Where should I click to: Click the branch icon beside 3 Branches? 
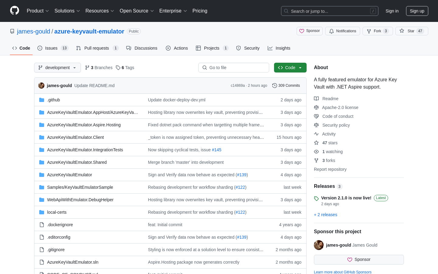87,68
